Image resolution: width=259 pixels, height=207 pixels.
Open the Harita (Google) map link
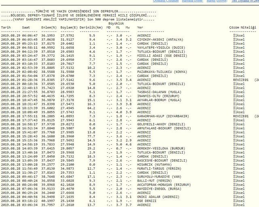pyautogui.click(x=217, y=1)
